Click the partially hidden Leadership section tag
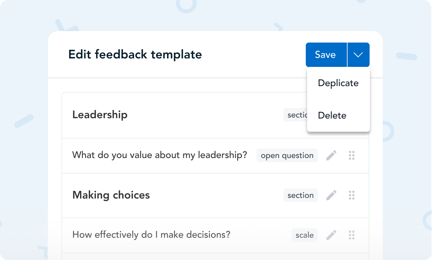 295,115
